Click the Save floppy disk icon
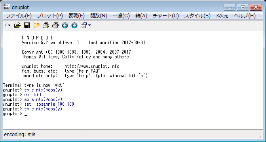The height and width of the screenshot is (142, 266). [x=27, y=26]
